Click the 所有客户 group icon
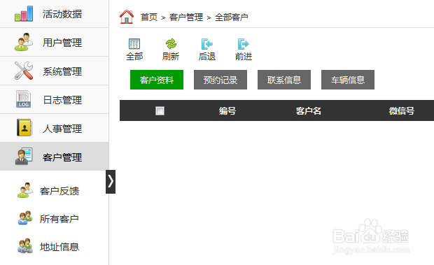 point(25,218)
